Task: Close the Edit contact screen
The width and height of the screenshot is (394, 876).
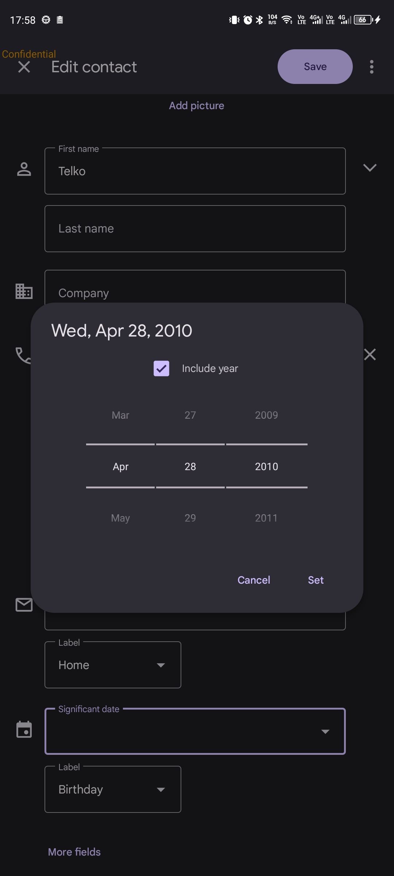Action: coord(24,66)
